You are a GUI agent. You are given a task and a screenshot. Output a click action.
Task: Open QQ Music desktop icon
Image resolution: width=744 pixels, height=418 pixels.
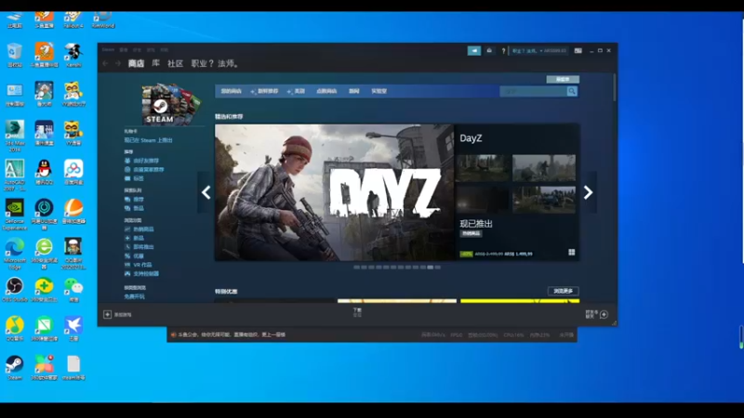(x=14, y=328)
